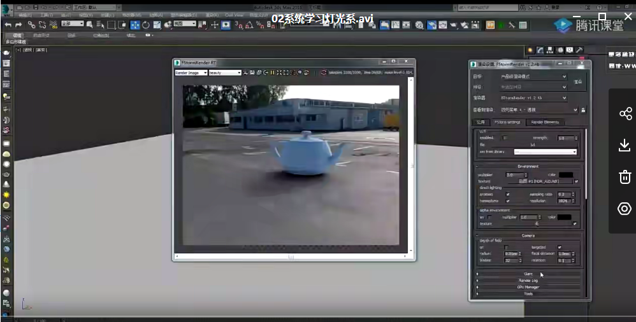Select the Select and Move tool
The width and height of the screenshot is (636, 322).
pos(135,25)
